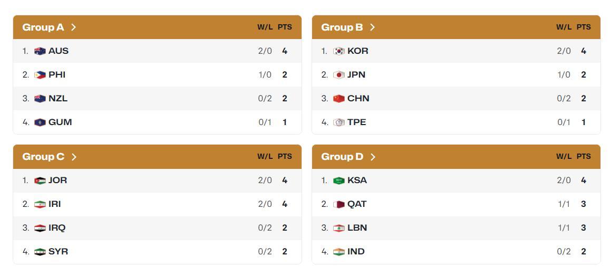611x275 pixels.
Task: Click the CHN standings row
Action: 455,99
